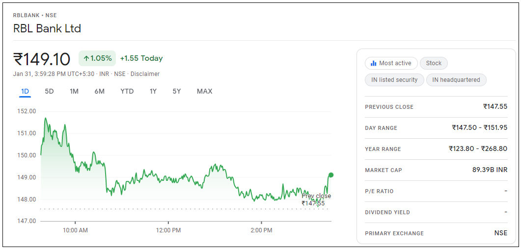Select the 1D time range tab
Screen dimensions: 521x249
(25, 91)
